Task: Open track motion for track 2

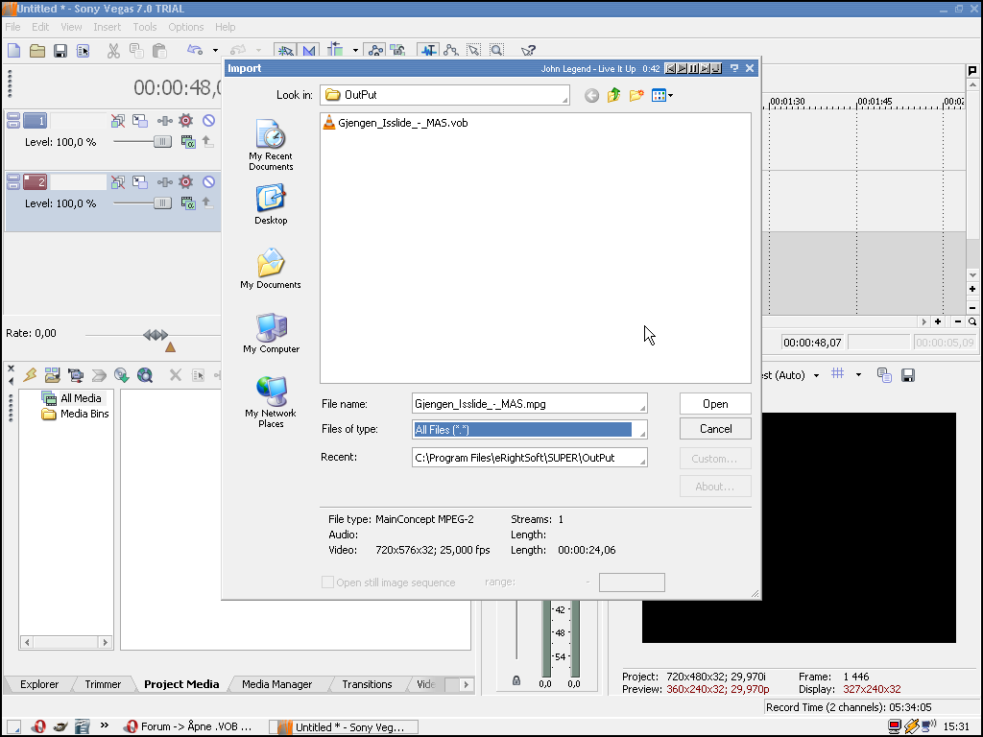Action: [140, 181]
